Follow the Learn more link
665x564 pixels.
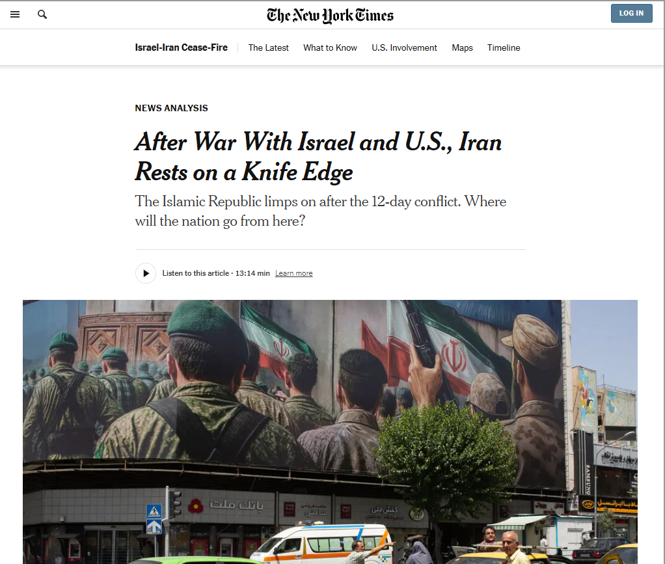(293, 273)
